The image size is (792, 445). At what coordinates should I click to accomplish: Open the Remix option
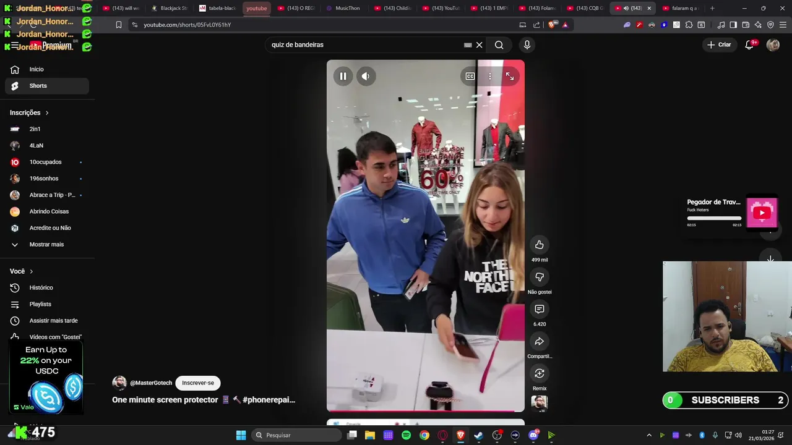(x=540, y=373)
